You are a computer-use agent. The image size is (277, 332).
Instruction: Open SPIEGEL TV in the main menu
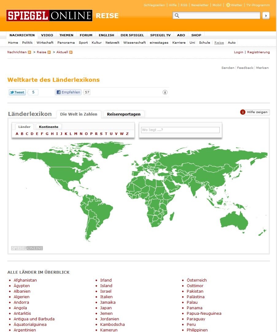160,35
